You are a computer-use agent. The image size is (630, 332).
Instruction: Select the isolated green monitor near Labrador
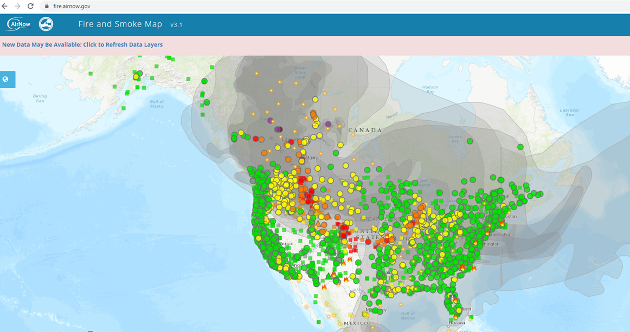click(x=520, y=147)
